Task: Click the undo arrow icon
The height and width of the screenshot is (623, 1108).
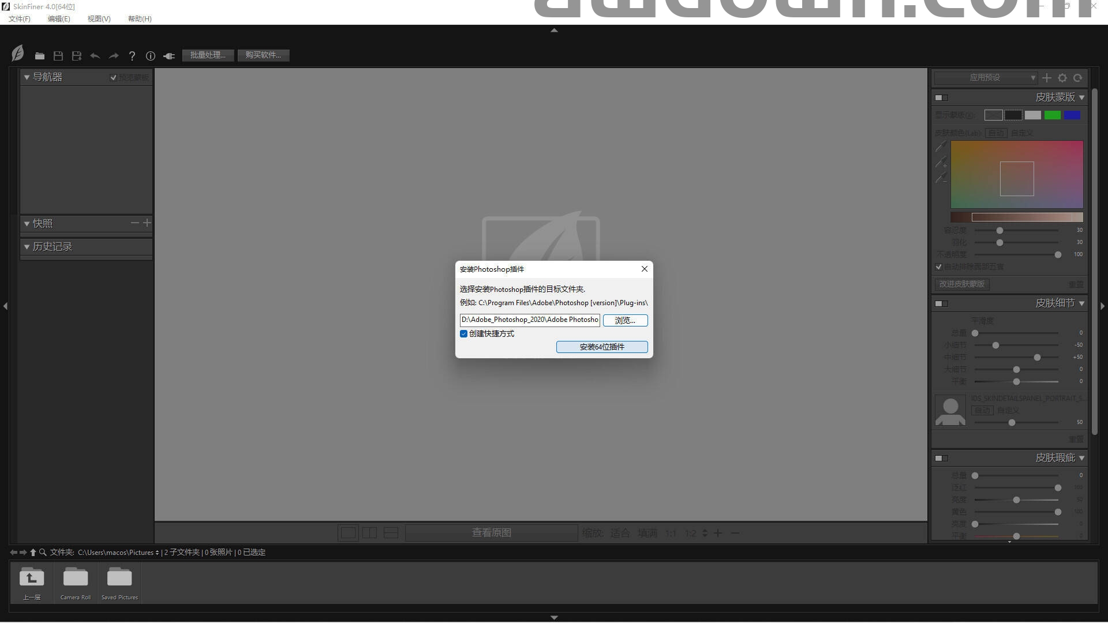Action: click(x=95, y=56)
